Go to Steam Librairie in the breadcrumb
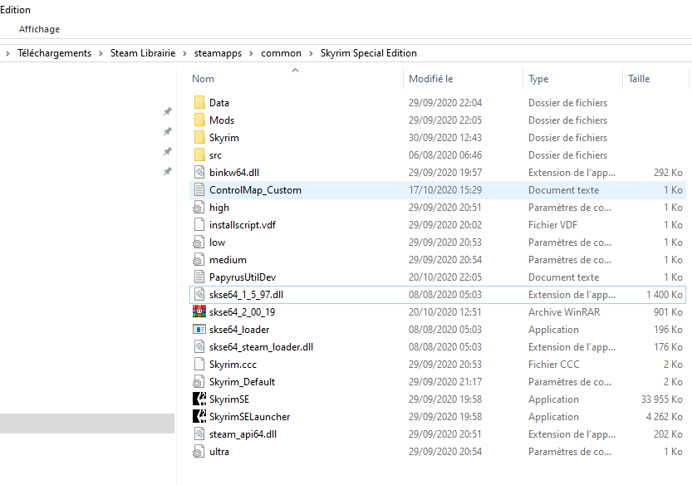 pyautogui.click(x=143, y=53)
